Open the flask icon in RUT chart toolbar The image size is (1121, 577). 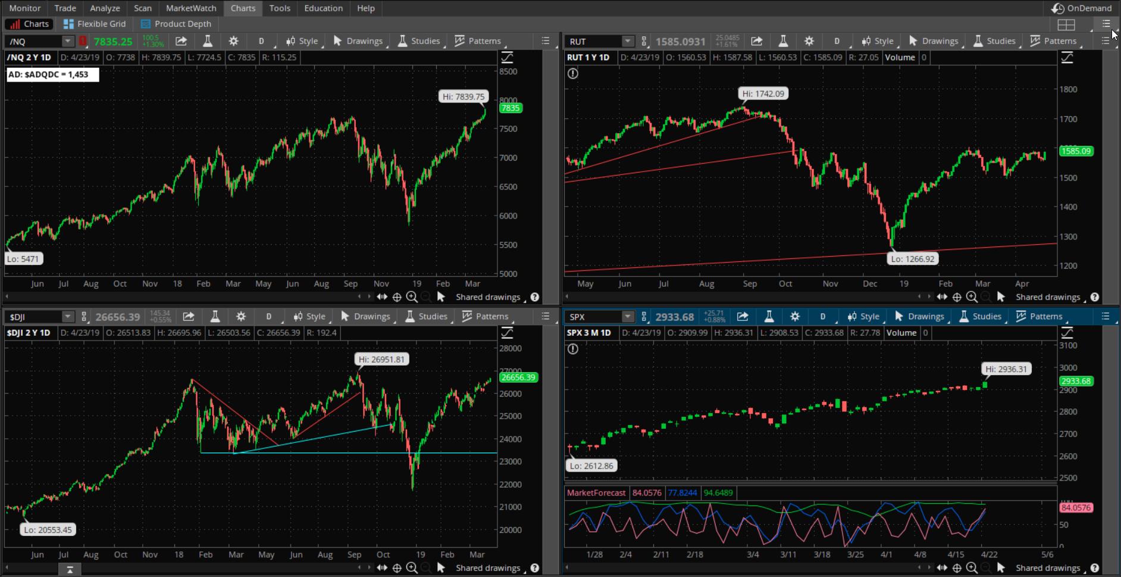[783, 41]
